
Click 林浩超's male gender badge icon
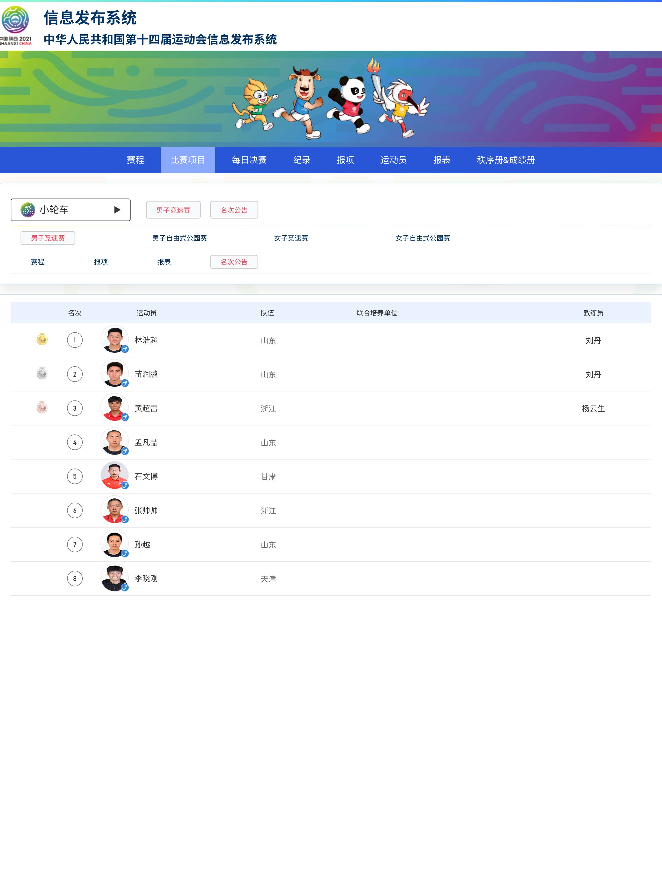pyautogui.click(x=125, y=349)
